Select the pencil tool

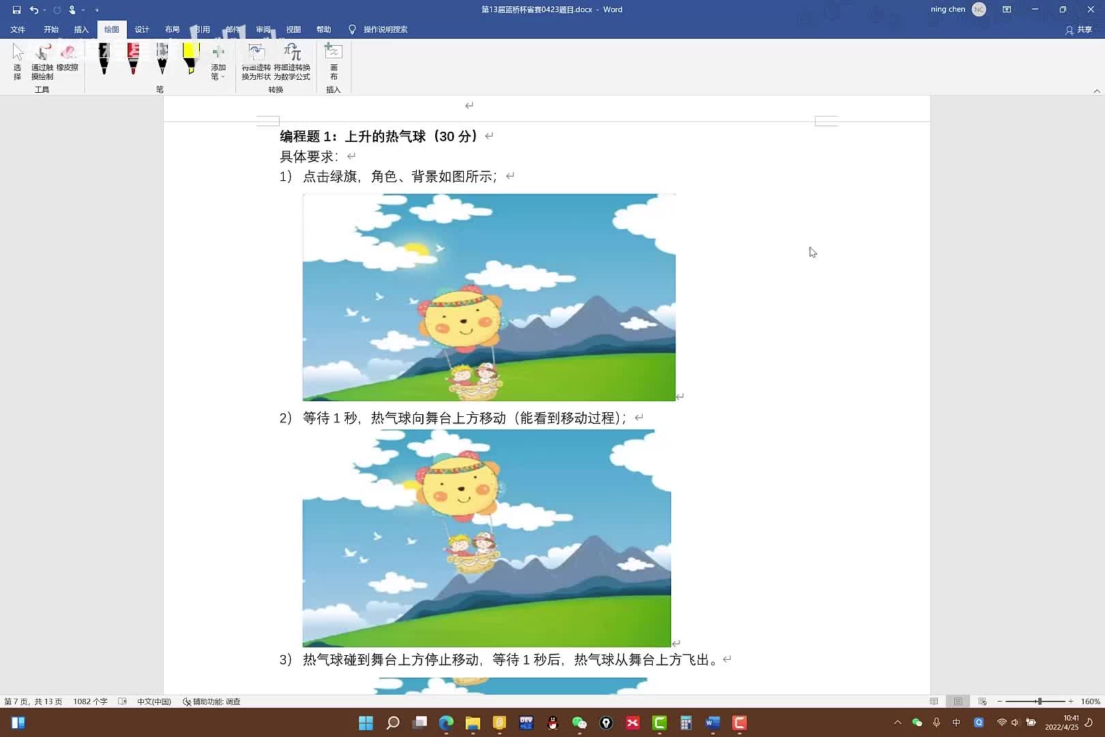point(162,59)
